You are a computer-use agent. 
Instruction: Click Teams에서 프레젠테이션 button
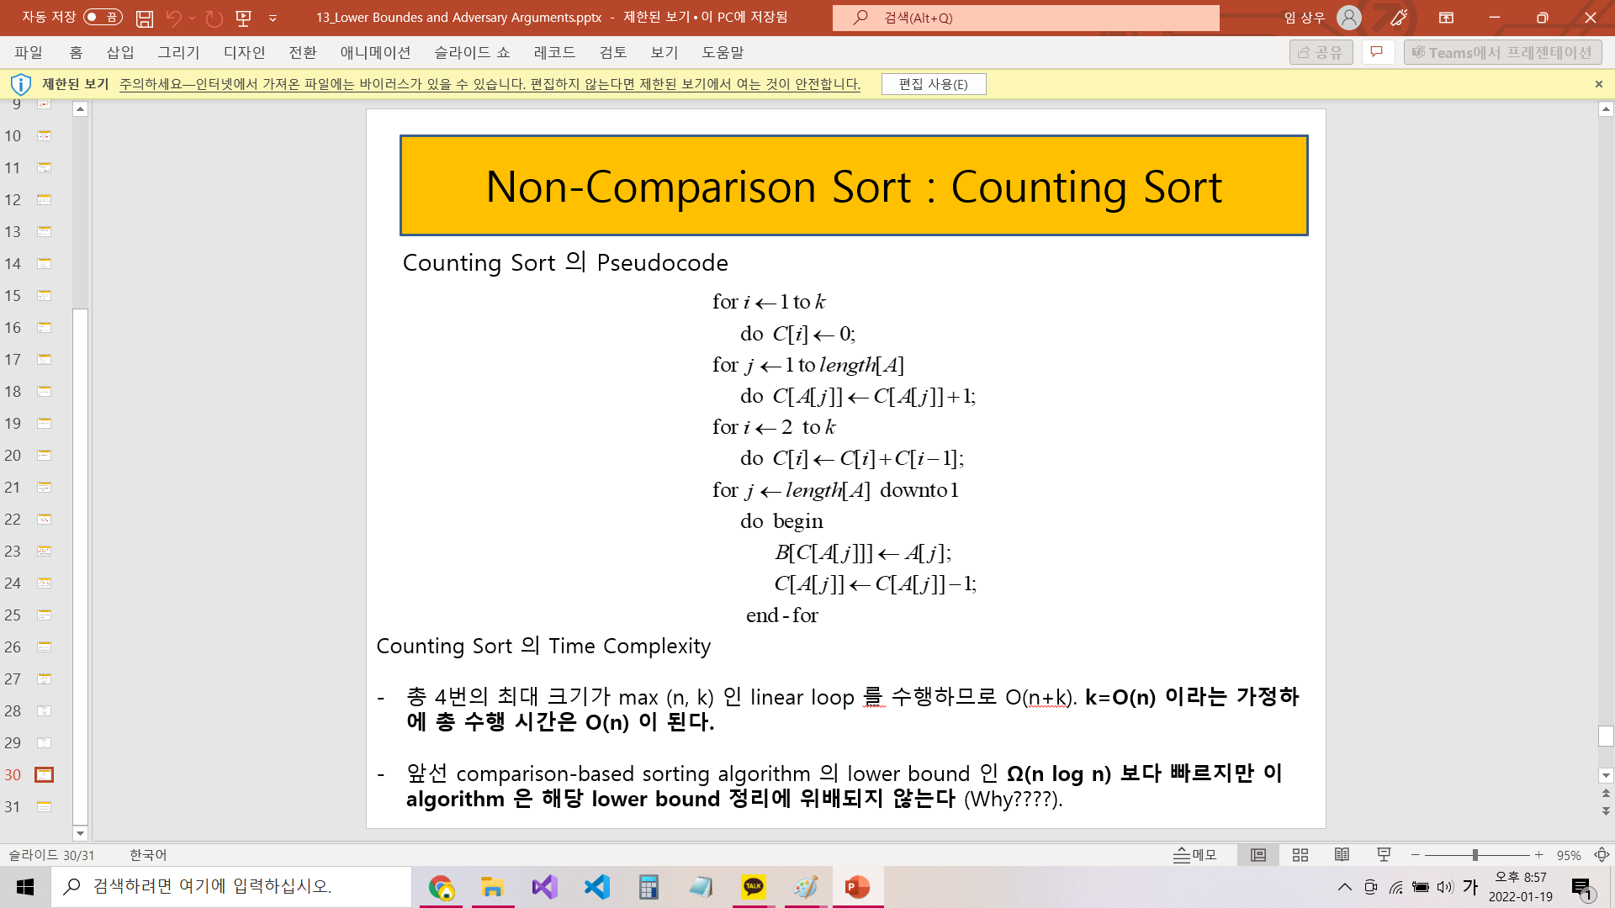pos(1502,51)
